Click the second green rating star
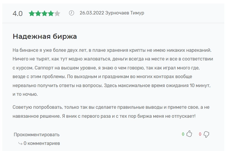The image size is (226, 151). click(x=38, y=13)
